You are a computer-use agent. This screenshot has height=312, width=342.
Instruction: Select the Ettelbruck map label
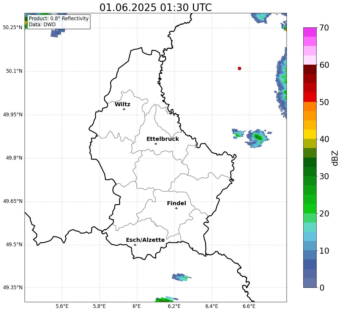coord(163,139)
